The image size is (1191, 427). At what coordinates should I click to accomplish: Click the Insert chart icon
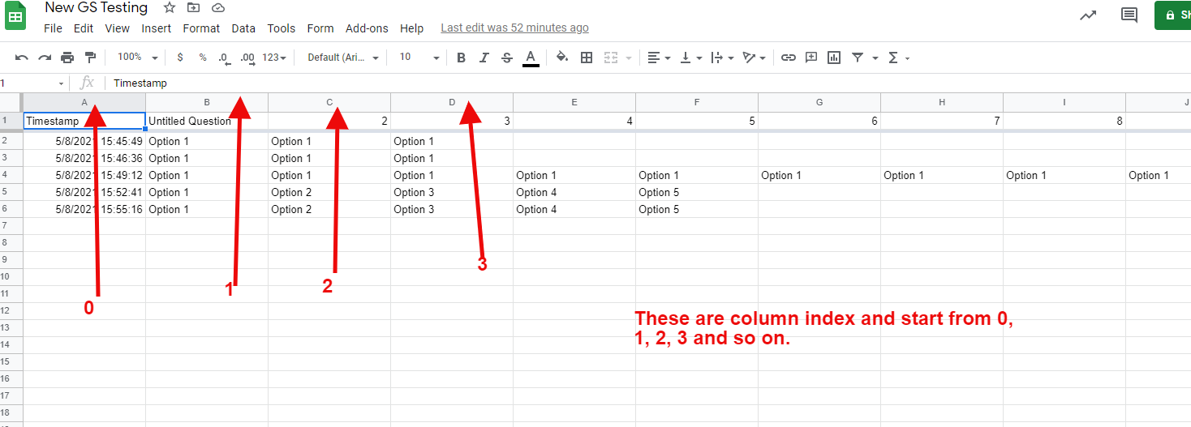(x=834, y=58)
